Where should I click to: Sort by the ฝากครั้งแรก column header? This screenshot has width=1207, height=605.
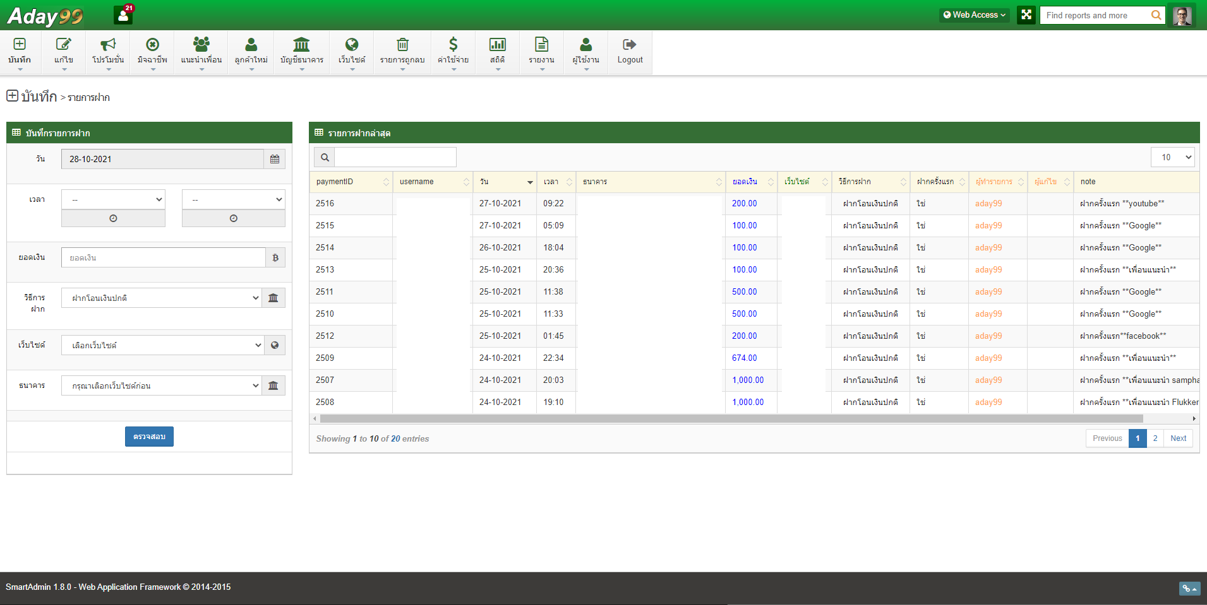939,182
